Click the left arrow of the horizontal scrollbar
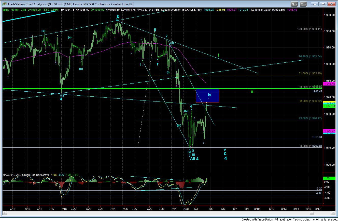Viewport: 338px width, 221px height. 5,213
